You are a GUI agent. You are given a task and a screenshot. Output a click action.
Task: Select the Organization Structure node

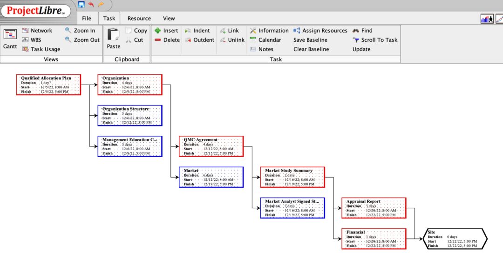click(130, 116)
